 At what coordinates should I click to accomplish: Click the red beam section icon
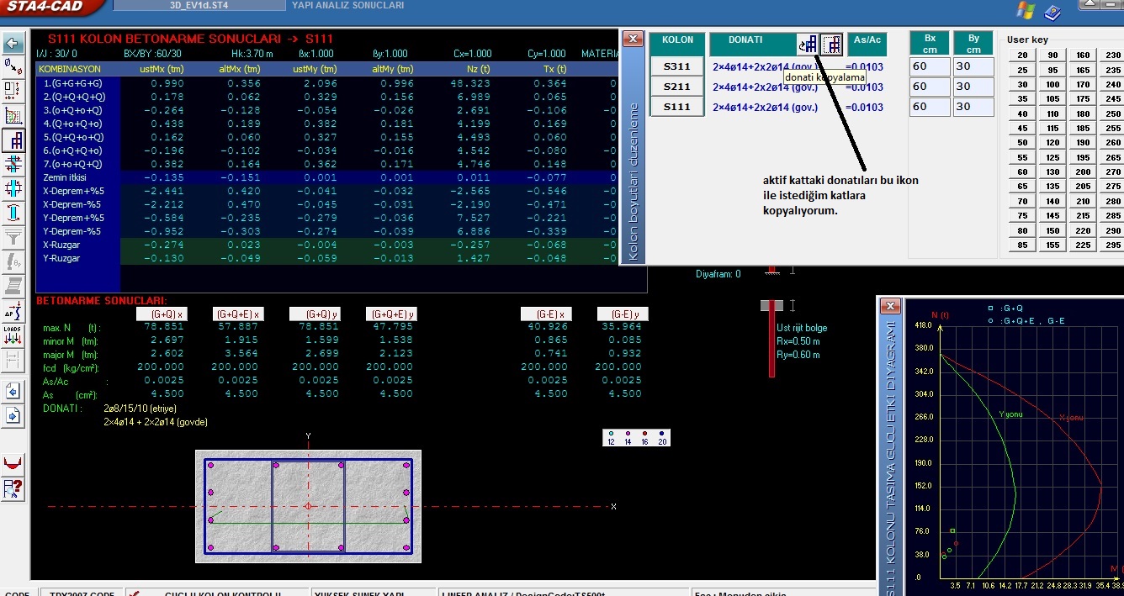coord(13,463)
